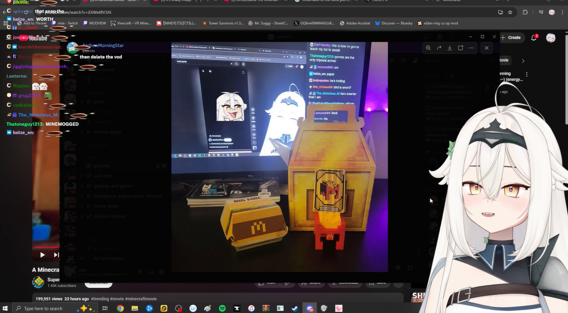
Task: Click the Chrome profile avatar in toolbar
Action: pyautogui.click(x=552, y=12)
